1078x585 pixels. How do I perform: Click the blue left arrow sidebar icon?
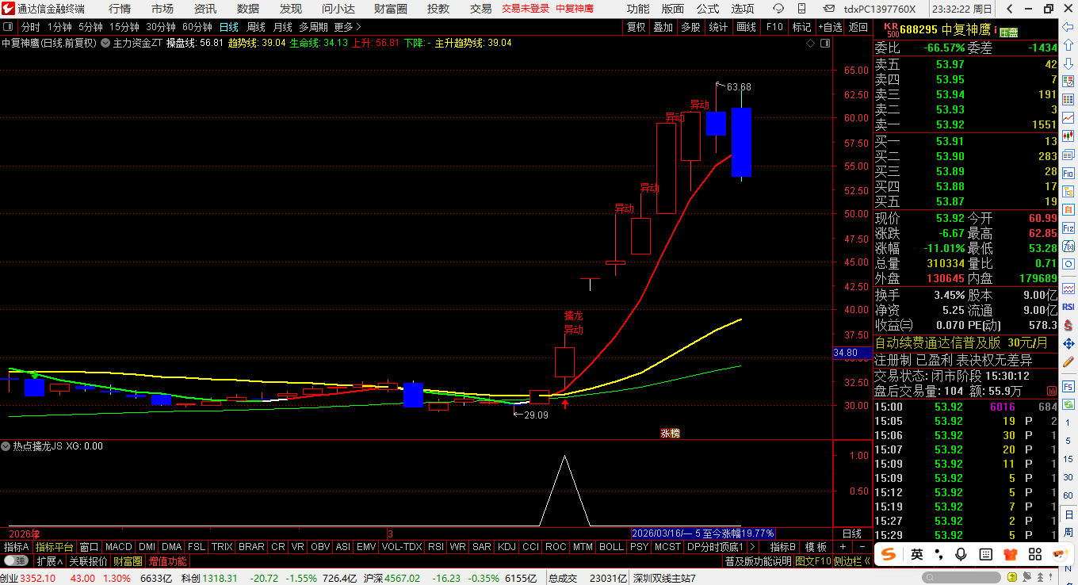point(1068,26)
